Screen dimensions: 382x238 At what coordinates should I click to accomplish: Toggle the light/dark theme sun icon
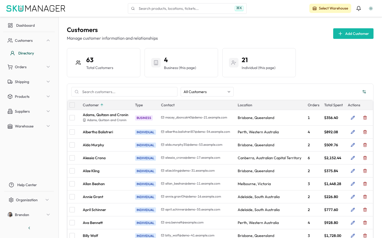coord(371,8)
